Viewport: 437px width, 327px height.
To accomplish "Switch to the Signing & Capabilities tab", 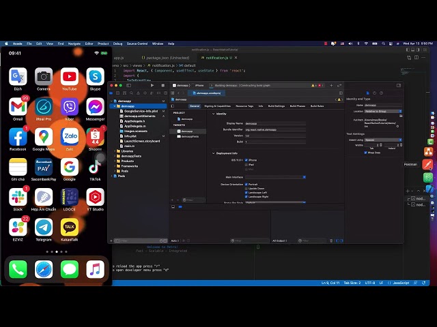I will [217, 106].
